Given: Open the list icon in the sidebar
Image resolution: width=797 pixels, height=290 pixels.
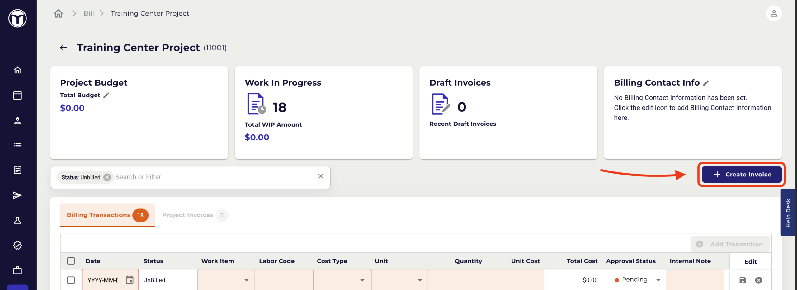Looking at the screenshot, I should [x=17, y=145].
